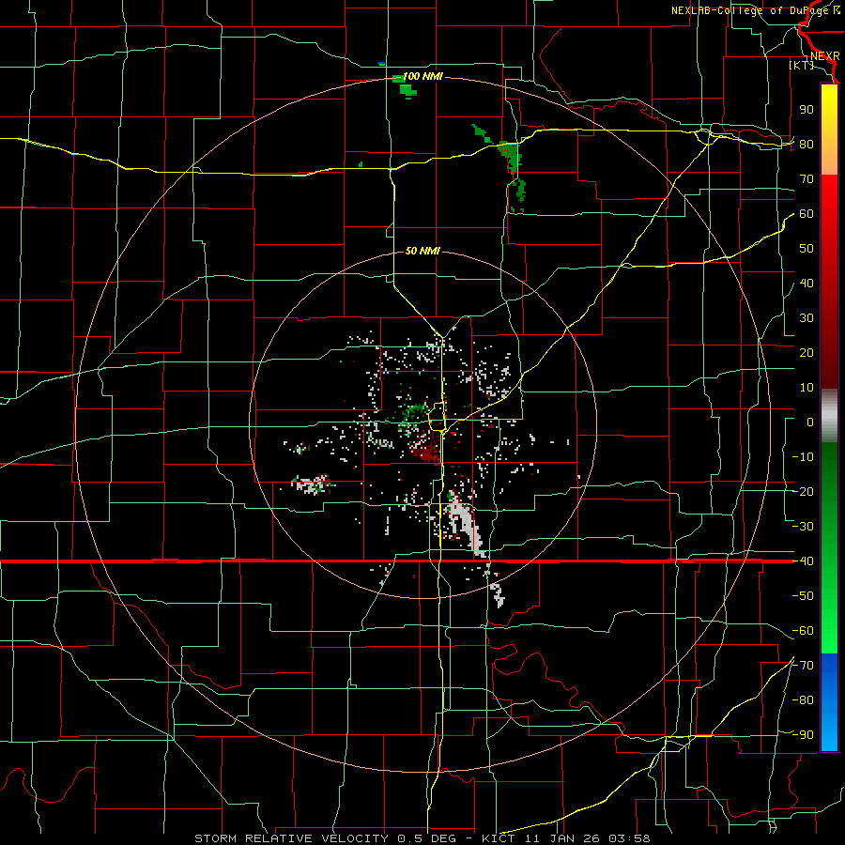Click the "50" velocity scale label
This screenshot has width=845, height=845.
807,249
